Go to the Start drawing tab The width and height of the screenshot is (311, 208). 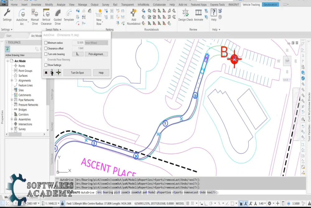(9, 36)
